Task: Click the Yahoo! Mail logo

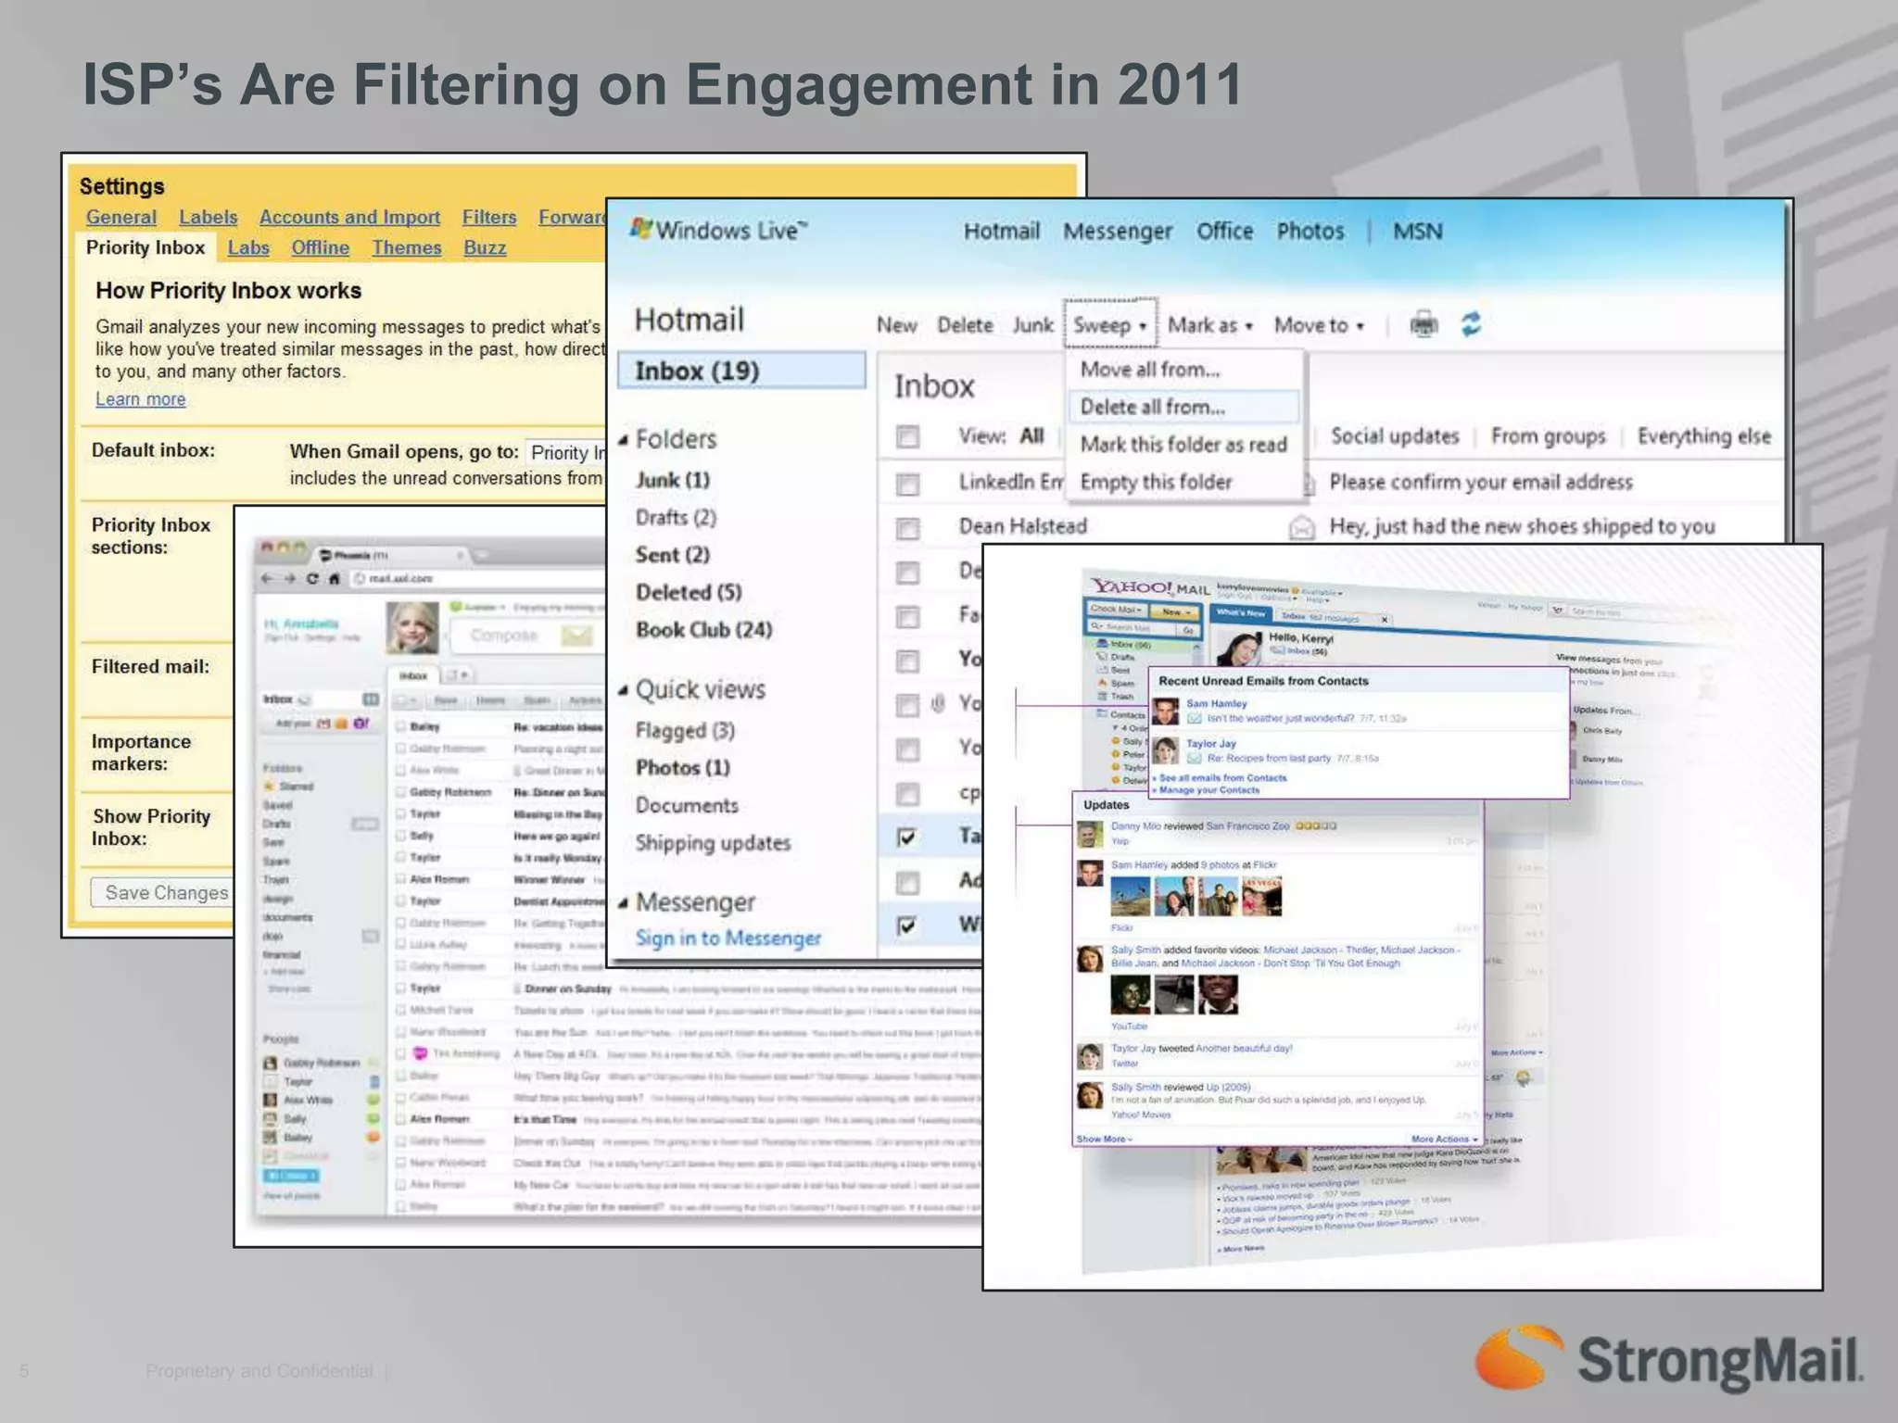Action: coord(1150,587)
